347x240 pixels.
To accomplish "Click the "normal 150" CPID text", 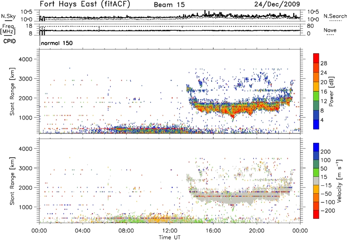I will pos(57,43).
